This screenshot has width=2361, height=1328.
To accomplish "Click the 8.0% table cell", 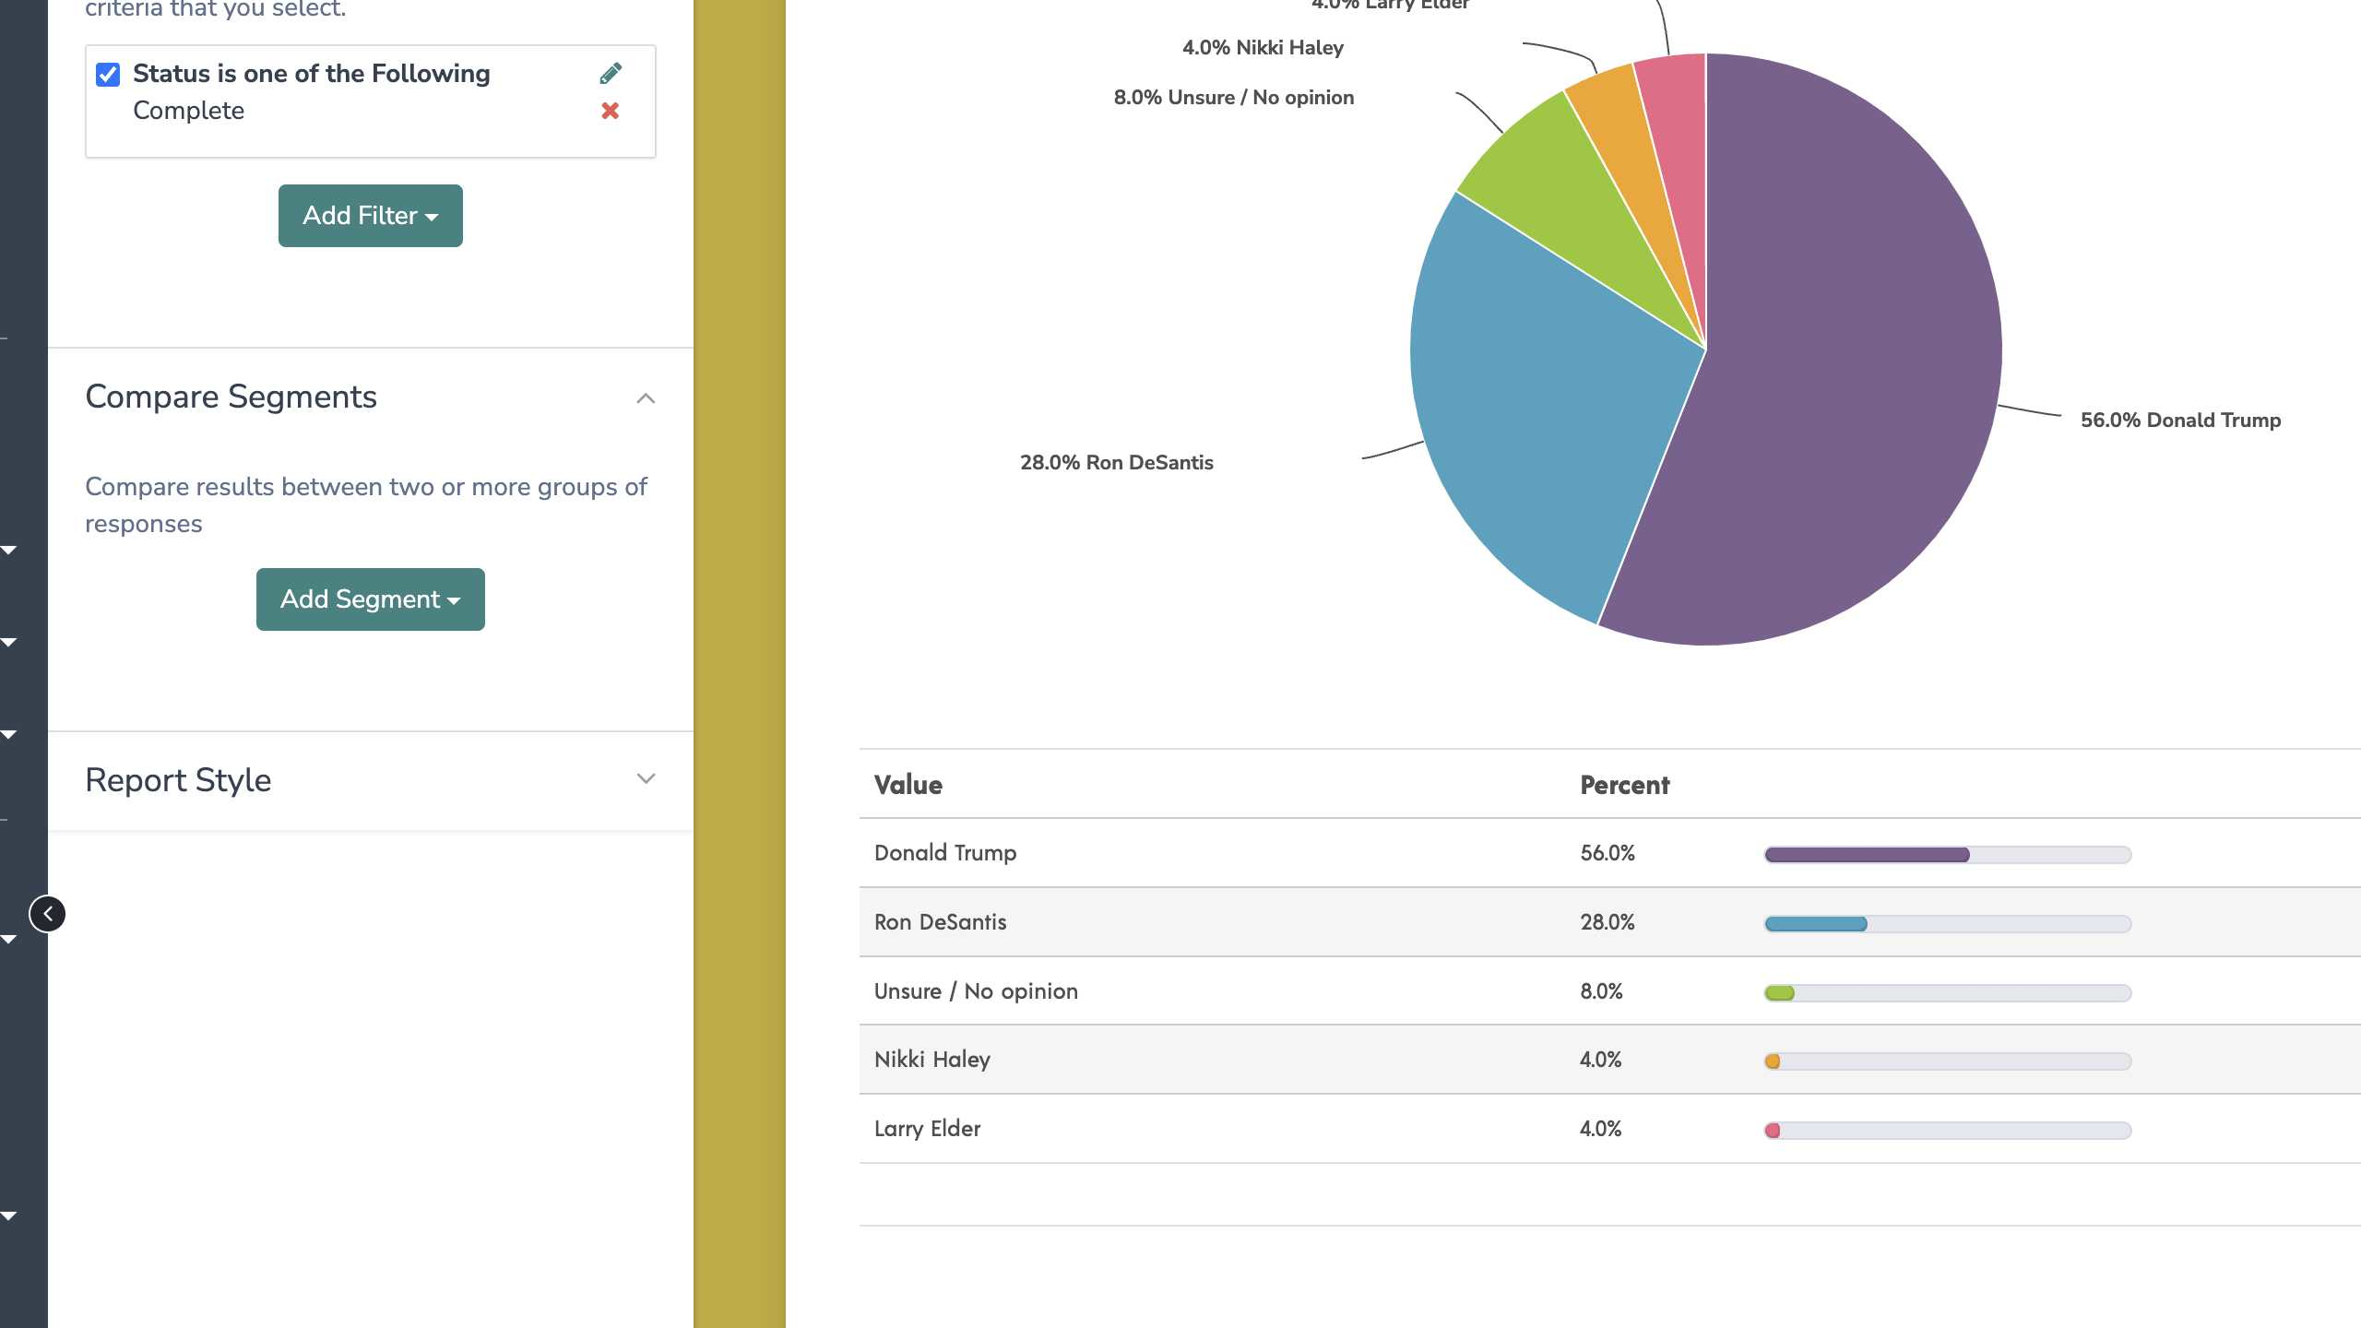I will (x=1602, y=991).
